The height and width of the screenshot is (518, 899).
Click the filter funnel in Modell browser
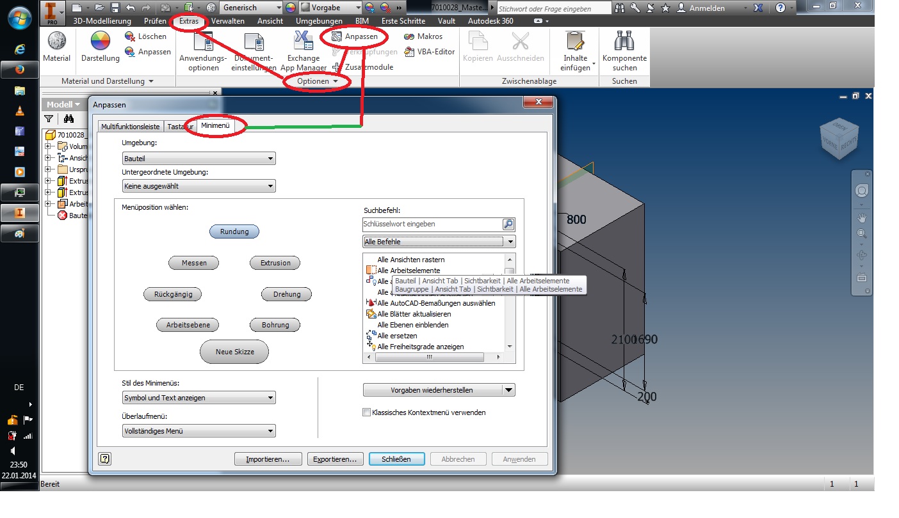[49, 118]
